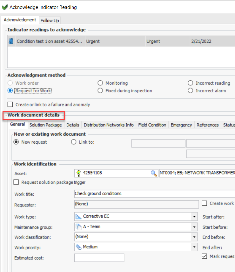The image size is (235, 272).
Task: Open the Work priority dropdown
Action: [x=194, y=247]
